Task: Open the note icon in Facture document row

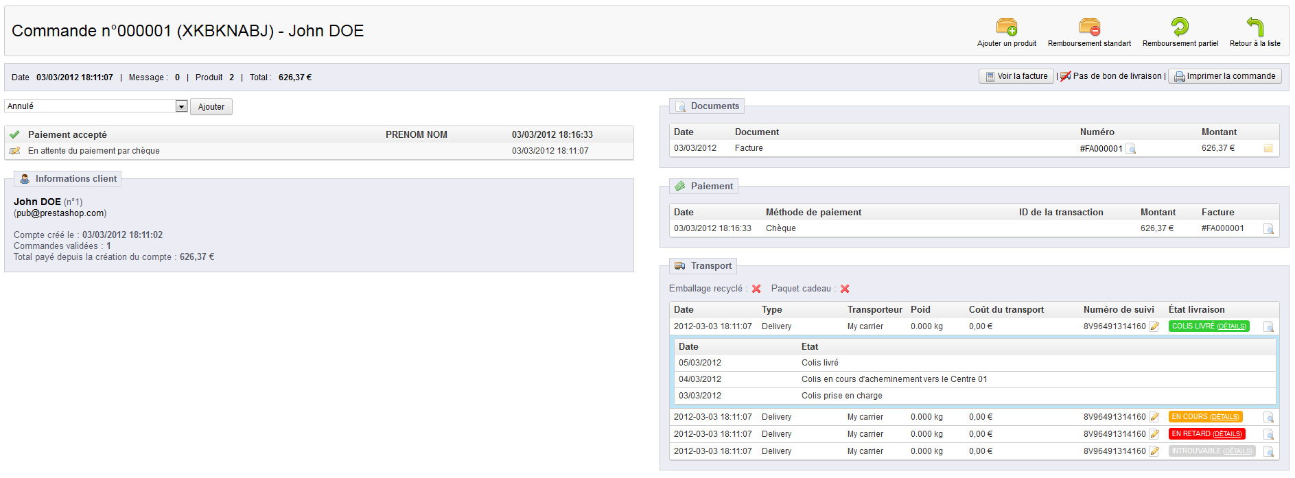Action: click(x=1268, y=149)
